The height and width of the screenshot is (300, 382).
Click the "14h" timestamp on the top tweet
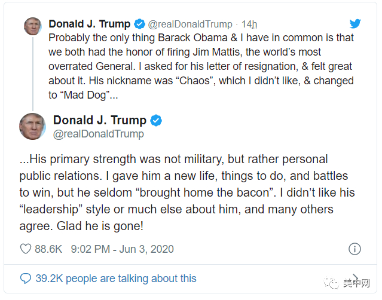coord(249,25)
